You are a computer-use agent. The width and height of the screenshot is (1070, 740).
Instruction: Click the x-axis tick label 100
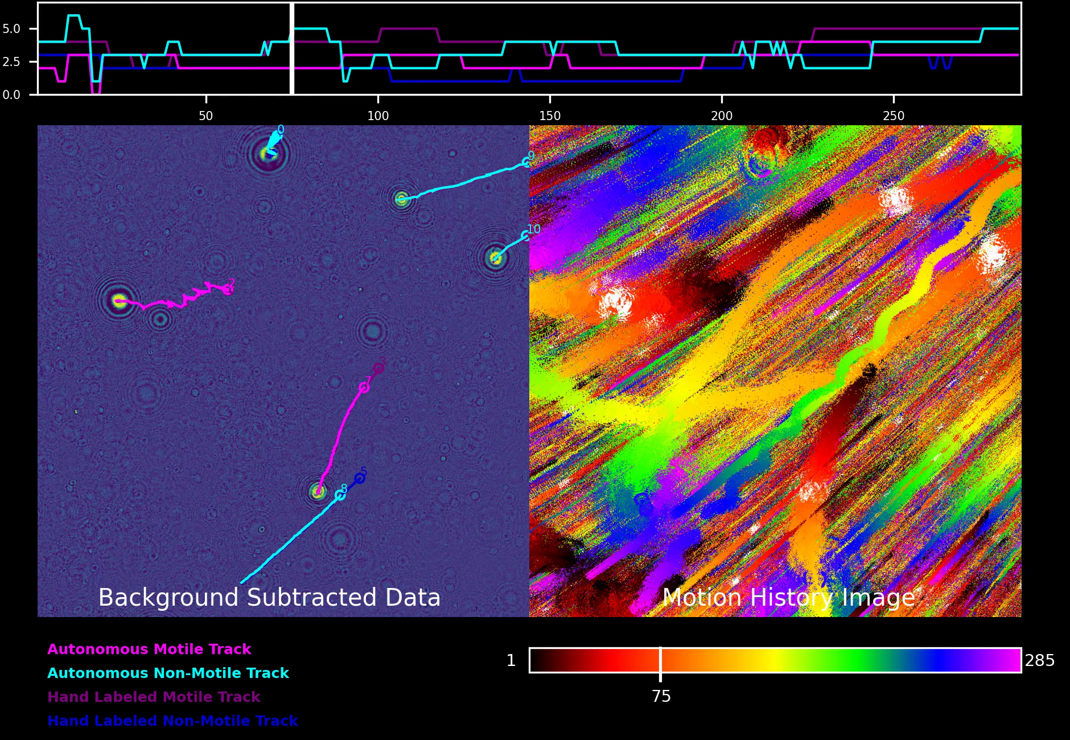coord(378,116)
